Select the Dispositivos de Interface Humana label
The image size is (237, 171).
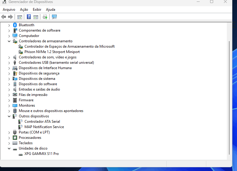[45, 68]
